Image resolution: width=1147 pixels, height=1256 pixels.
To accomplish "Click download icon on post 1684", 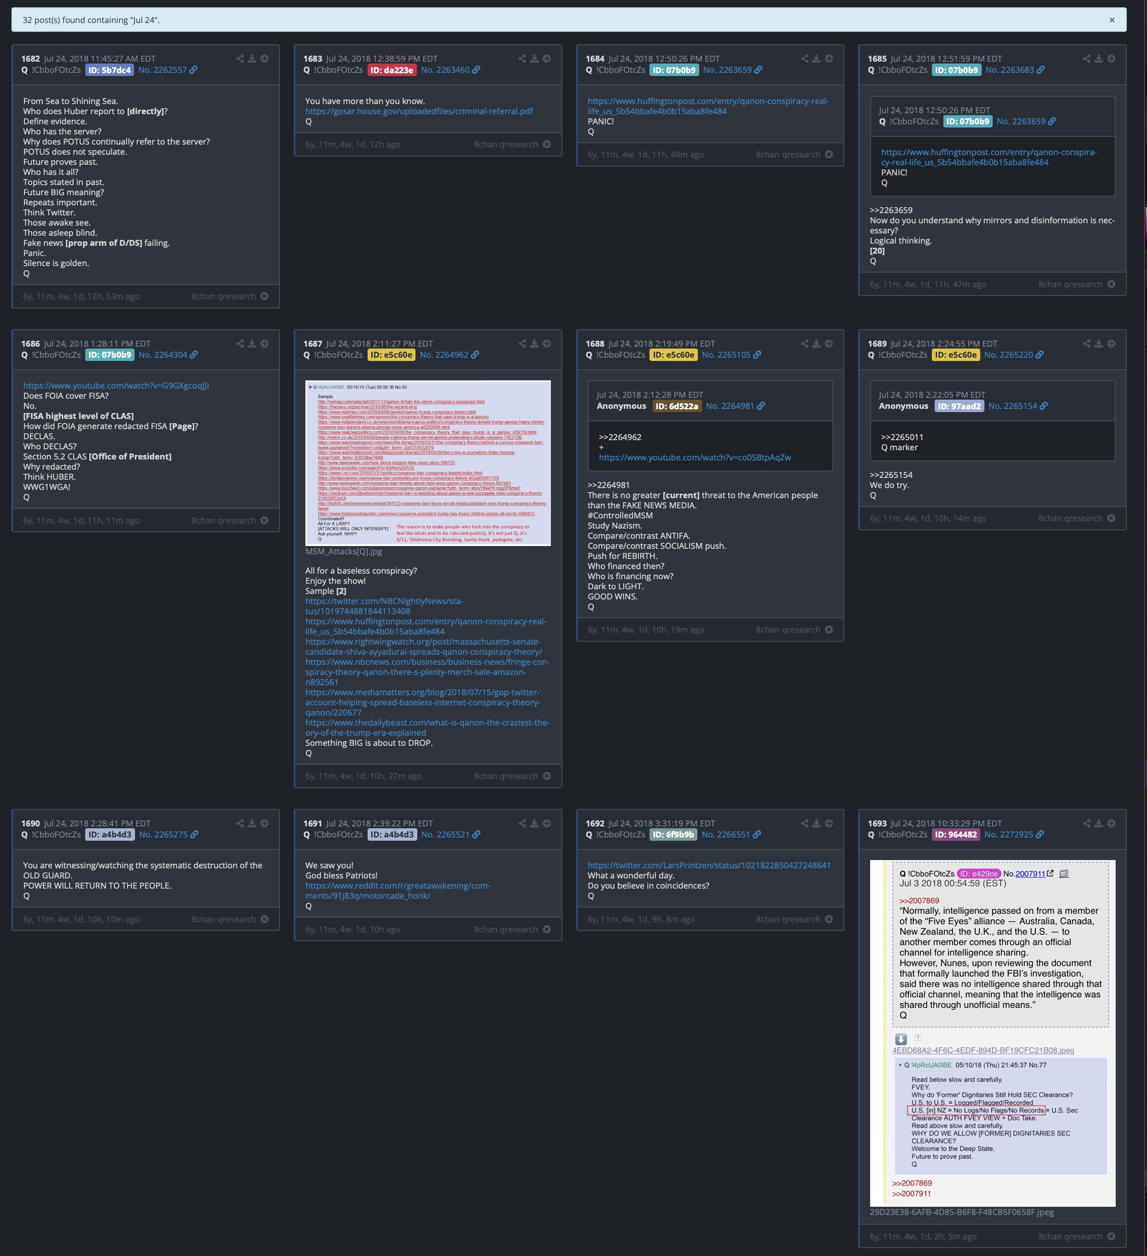I will click(x=817, y=58).
